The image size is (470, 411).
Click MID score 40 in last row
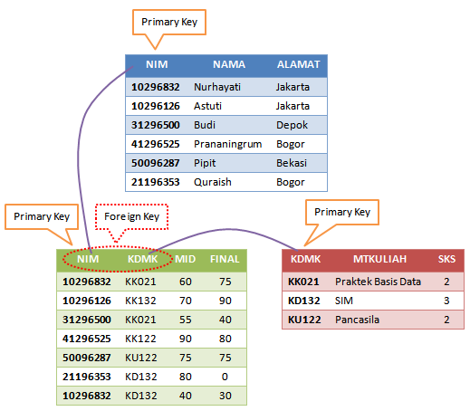(x=186, y=396)
